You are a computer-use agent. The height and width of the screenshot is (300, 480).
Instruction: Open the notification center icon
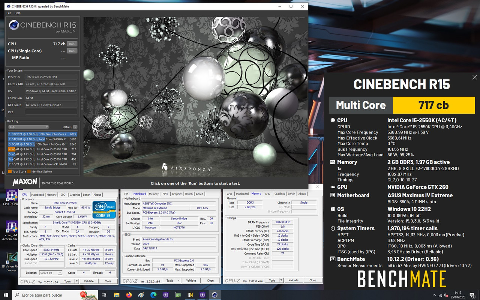[x=472, y=295]
